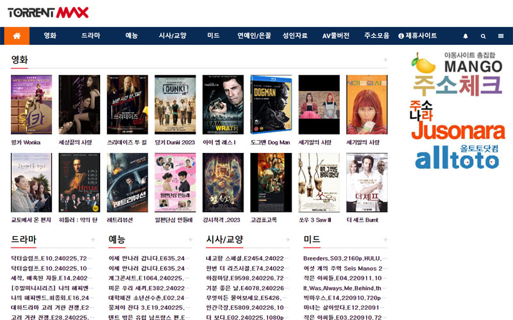513x320 pixels.
Task: Click the TORRENT MAX logo
Action: coord(48,13)
